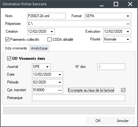Open the Création date picker arrow
The width and height of the screenshot is (138, 127).
click(x=52, y=32)
